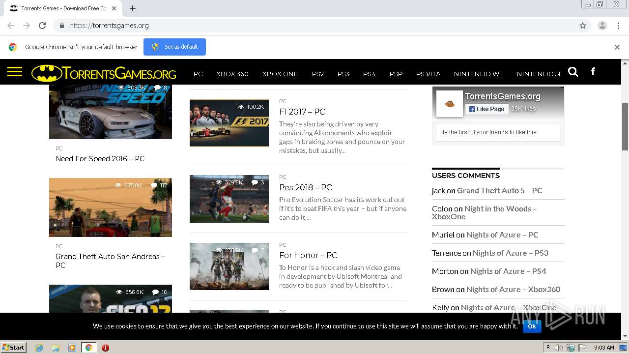Open the file explorer taskbar icon

[56, 348]
